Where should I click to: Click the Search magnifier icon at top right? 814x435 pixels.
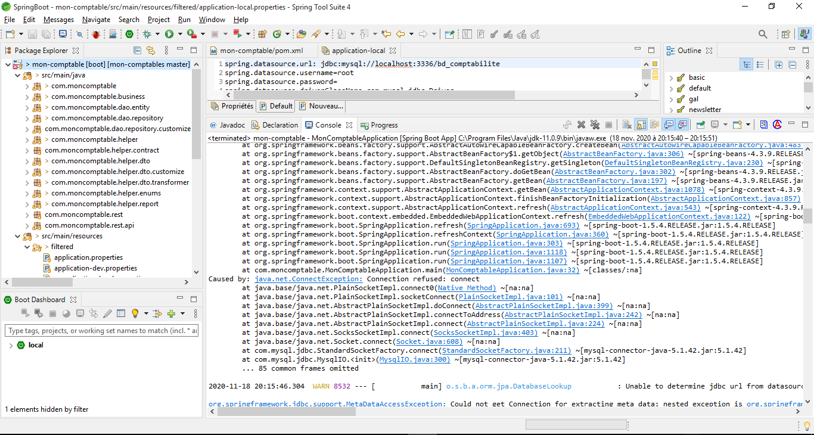pyautogui.click(x=763, y=35)
